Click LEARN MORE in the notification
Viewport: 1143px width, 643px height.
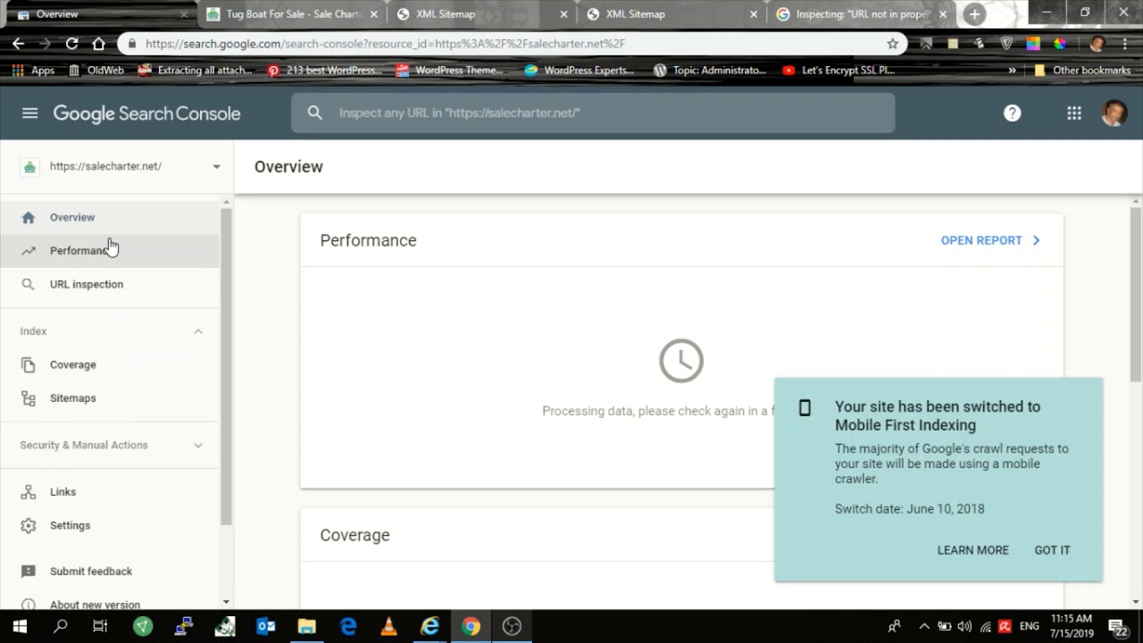click(972, 550)
